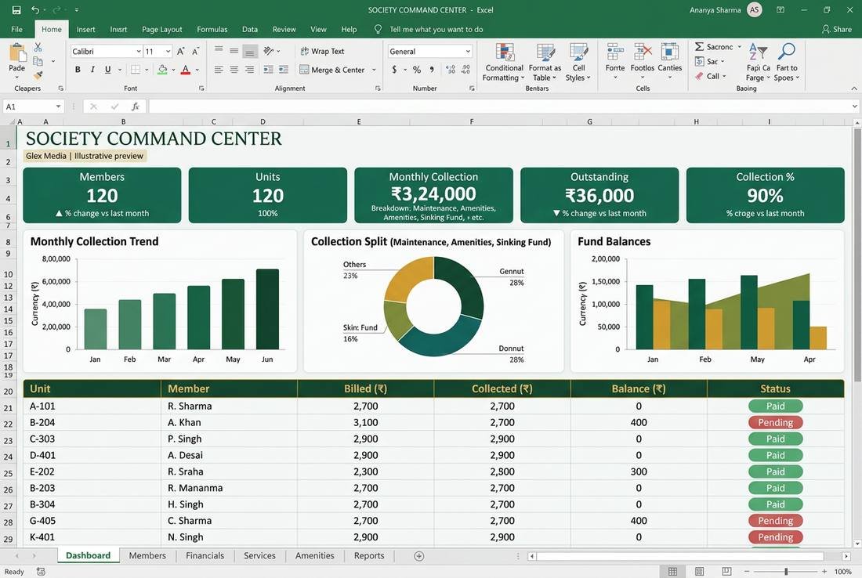Apply the fill color bucket

[163, 69]
